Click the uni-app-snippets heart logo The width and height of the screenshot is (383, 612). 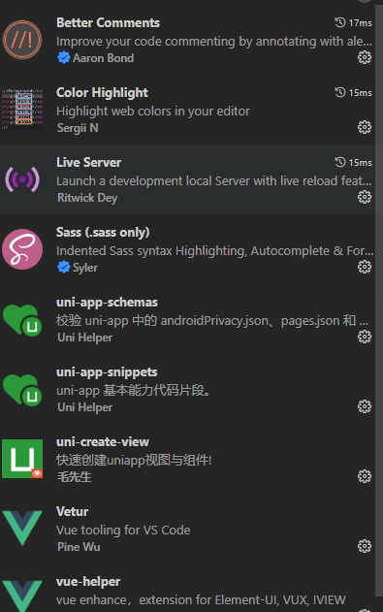pyautogui.click(x=22, y=390)
